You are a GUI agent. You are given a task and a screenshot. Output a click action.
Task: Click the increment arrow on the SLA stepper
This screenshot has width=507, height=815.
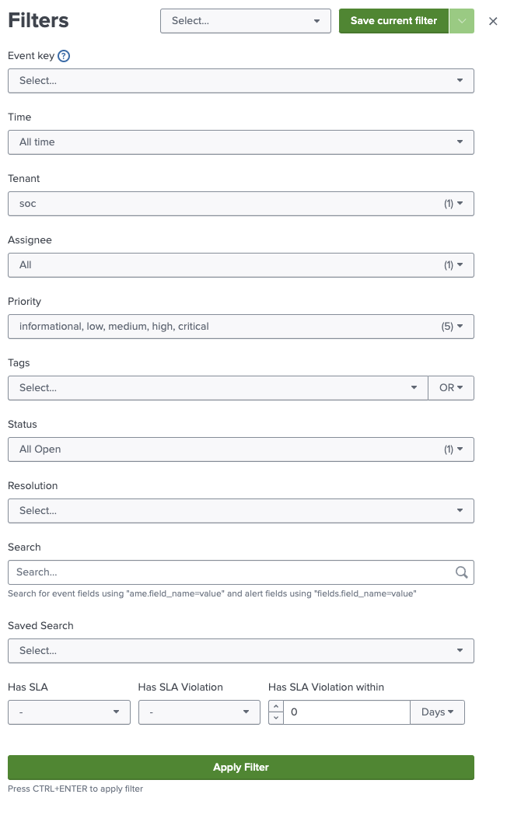click(278, 706)
